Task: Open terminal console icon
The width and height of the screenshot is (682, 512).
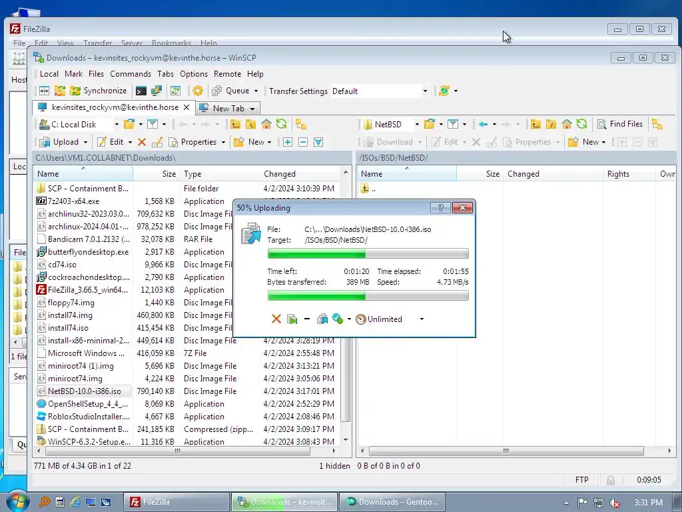Action: click(x=141, y=91)
